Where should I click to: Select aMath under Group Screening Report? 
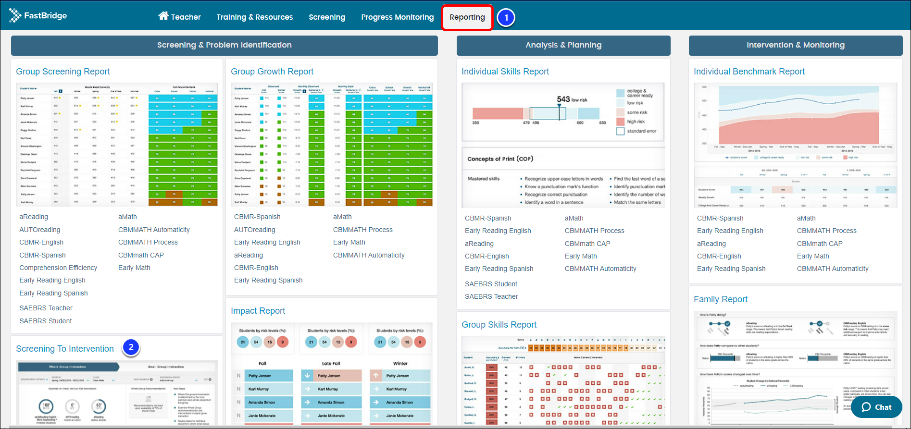[x=127, y=217]
